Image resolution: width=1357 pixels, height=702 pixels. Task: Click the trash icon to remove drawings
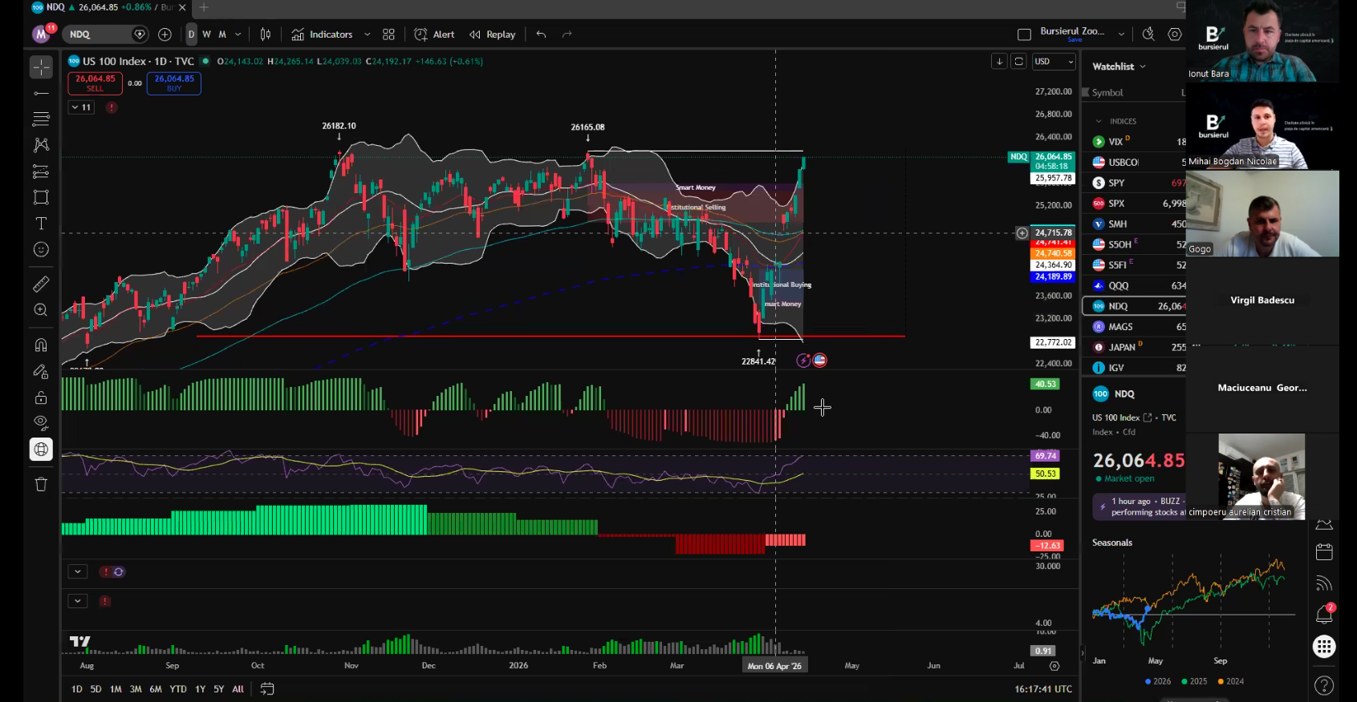(x=41, y=484)
